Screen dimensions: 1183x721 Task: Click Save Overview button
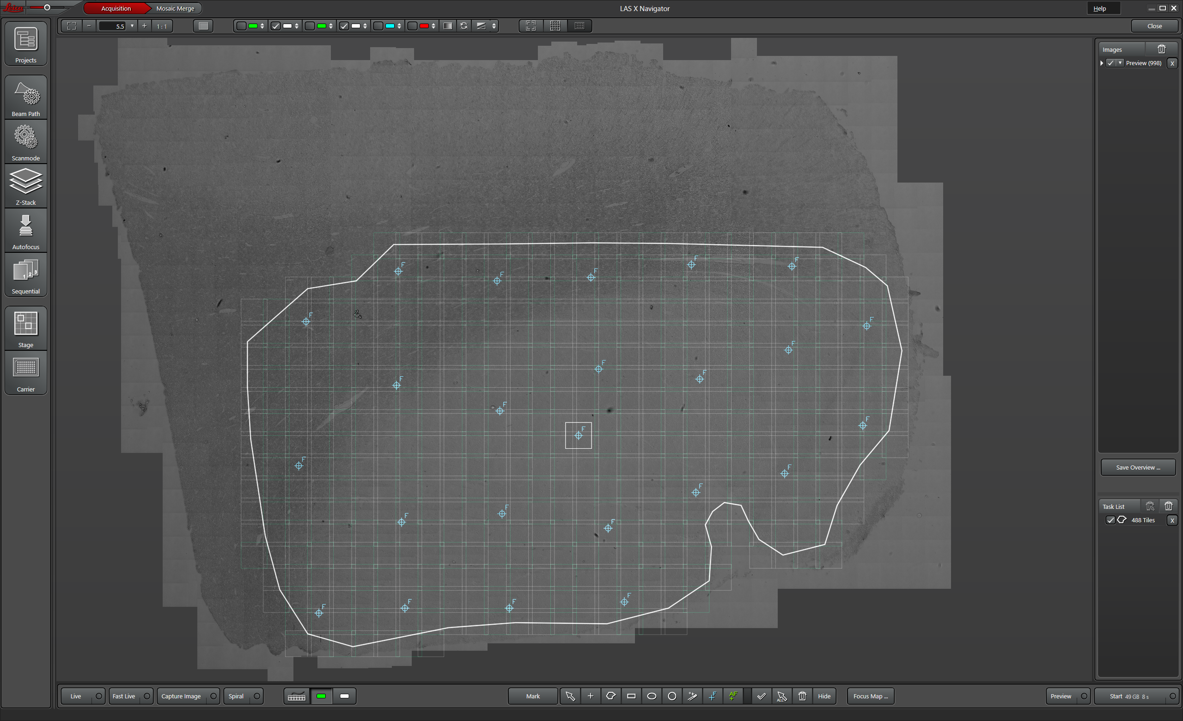[x=1137, y=467]
